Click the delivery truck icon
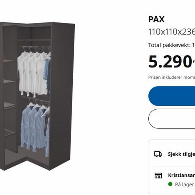Screen dimensions: 195x195 (158, 154)
